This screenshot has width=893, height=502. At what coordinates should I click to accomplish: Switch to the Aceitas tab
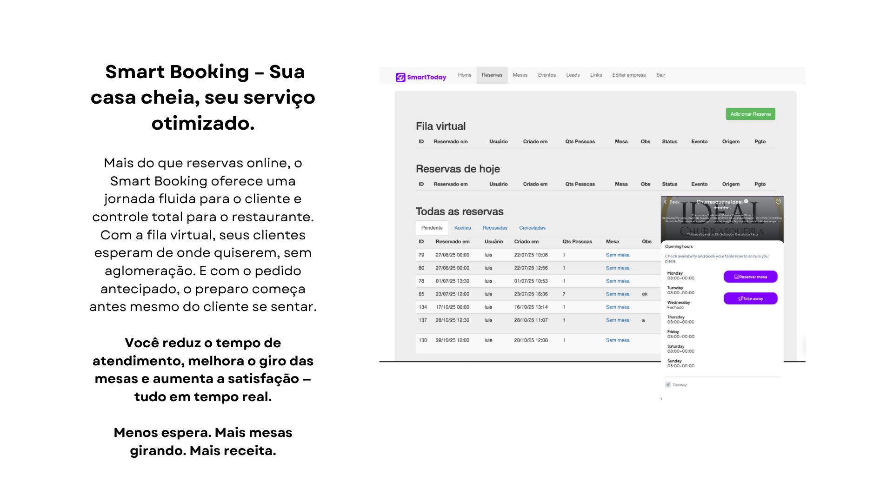pos(462,228)
